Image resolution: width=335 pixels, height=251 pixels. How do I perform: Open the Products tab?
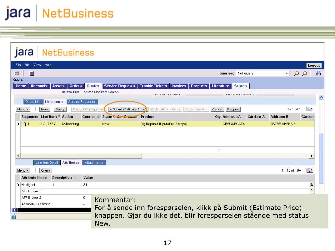coord(199,86)
